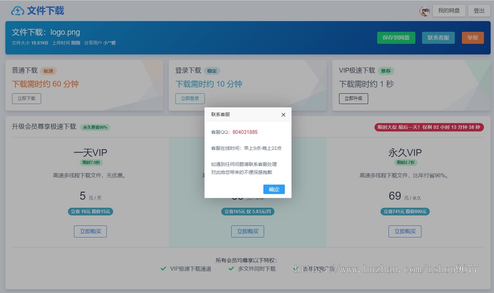Click 立即升级 under VIP极速下载
494x293 pixels.
tap(353, 99)
